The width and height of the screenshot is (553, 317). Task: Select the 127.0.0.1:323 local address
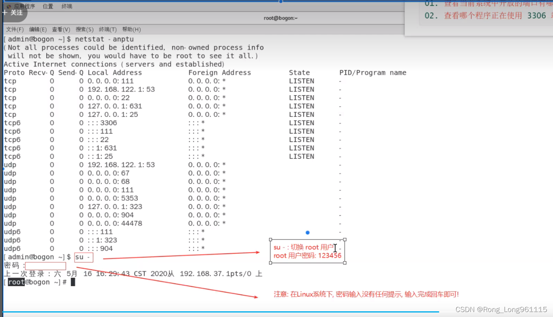coord(115,207)
